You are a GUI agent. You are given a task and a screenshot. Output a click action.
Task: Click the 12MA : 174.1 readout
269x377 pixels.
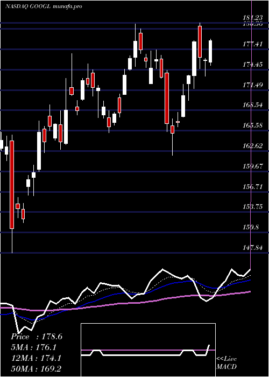(36, 358)
